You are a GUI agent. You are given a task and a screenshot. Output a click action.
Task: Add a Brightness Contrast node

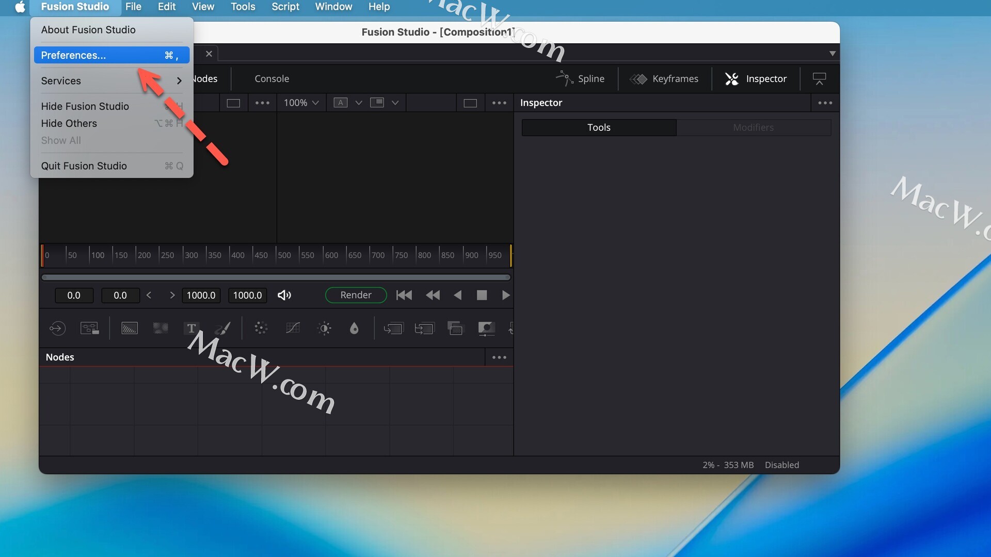(x=325, y=328)
